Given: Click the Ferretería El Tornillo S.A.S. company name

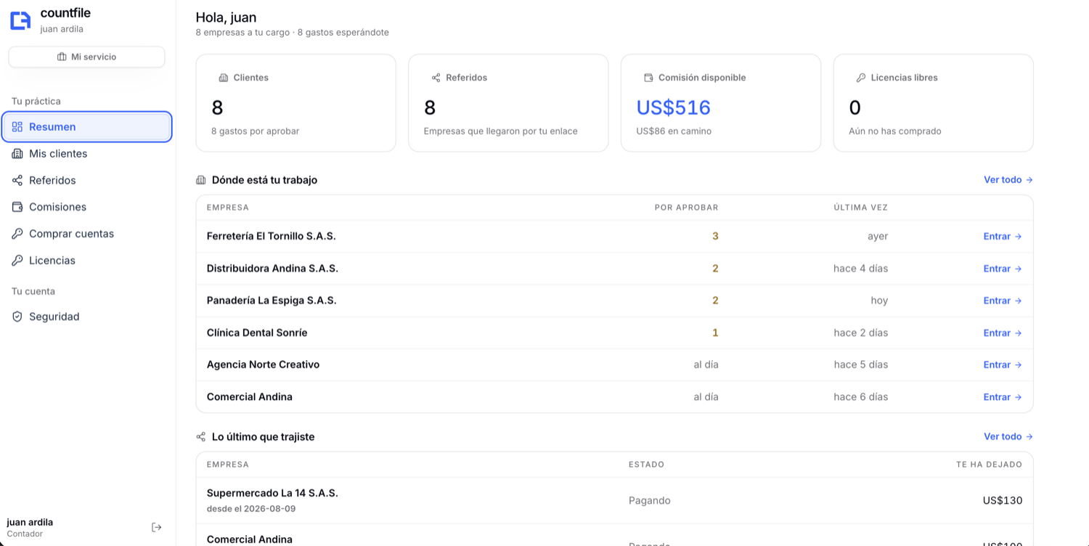Looking at the screenshot, I should point(272,237).
